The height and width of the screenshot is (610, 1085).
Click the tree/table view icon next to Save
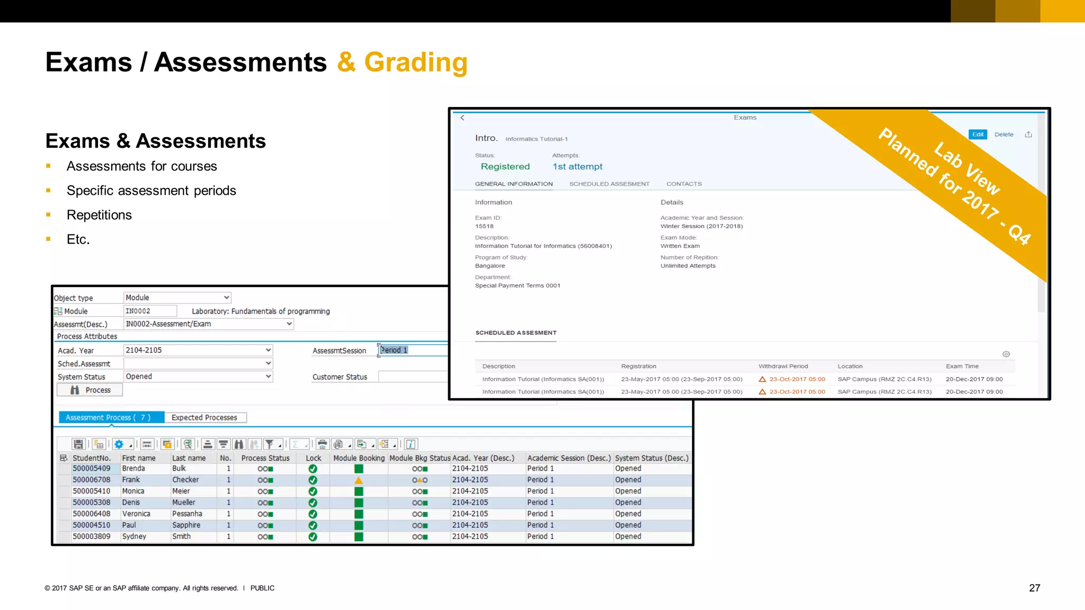tap(99, 444)
